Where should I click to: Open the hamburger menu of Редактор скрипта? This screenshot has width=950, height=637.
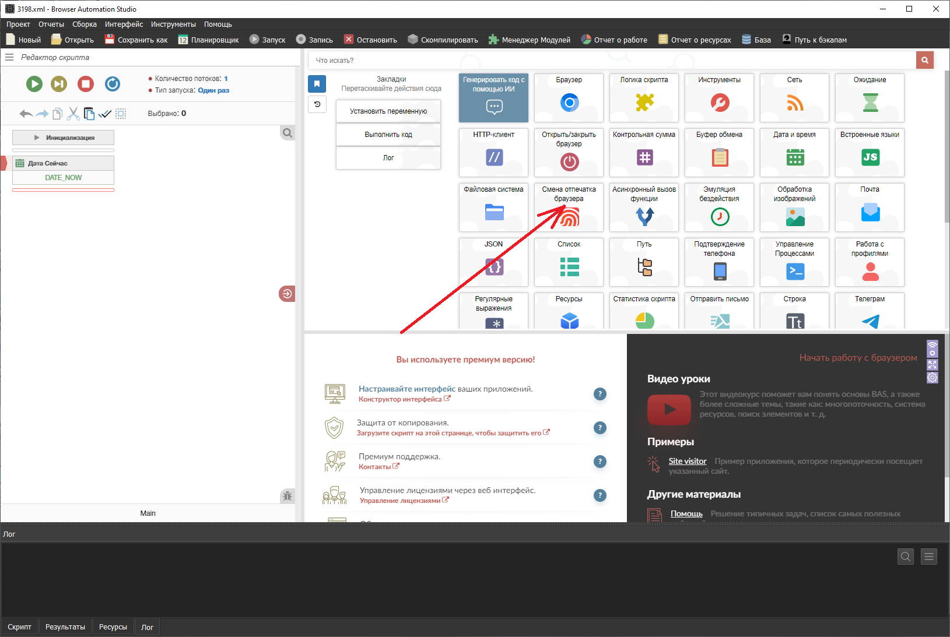click(9, 57)
